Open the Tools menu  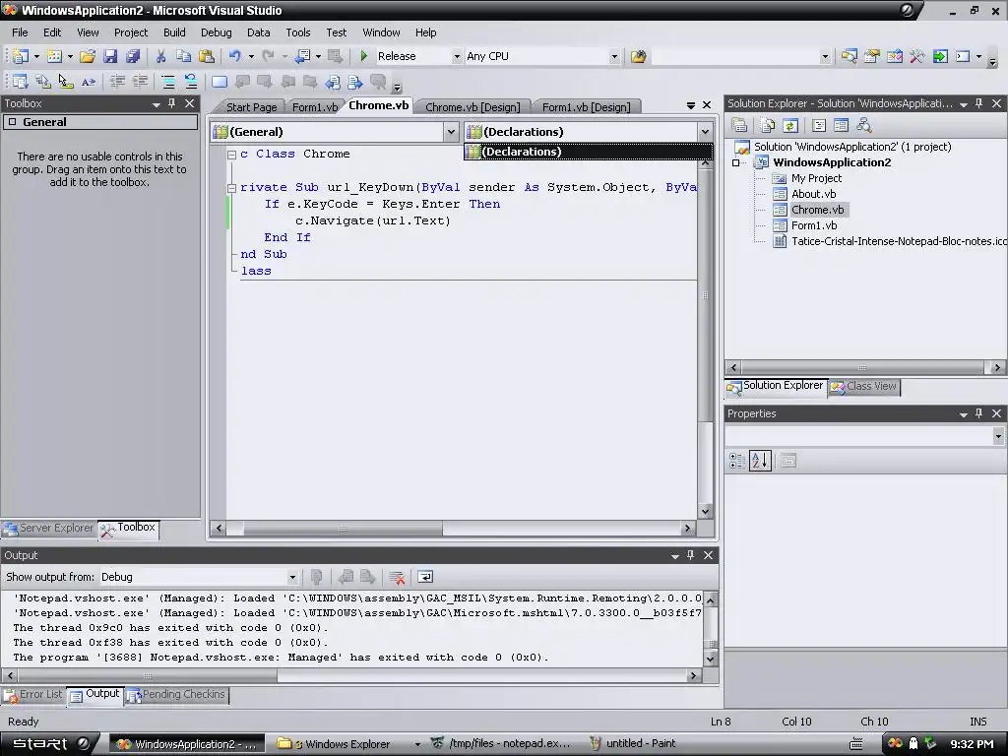pyautogui.click(x=297, y=32)
